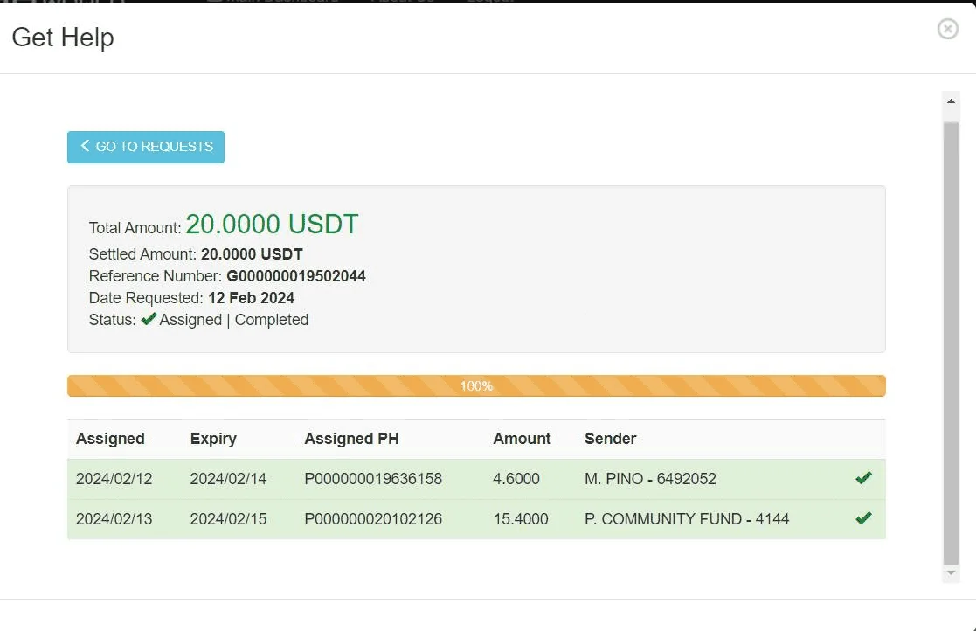This screenshot has height=631, width=976.
Task: Click the Get Help dialog title
Action: click(x=63, y=38)
